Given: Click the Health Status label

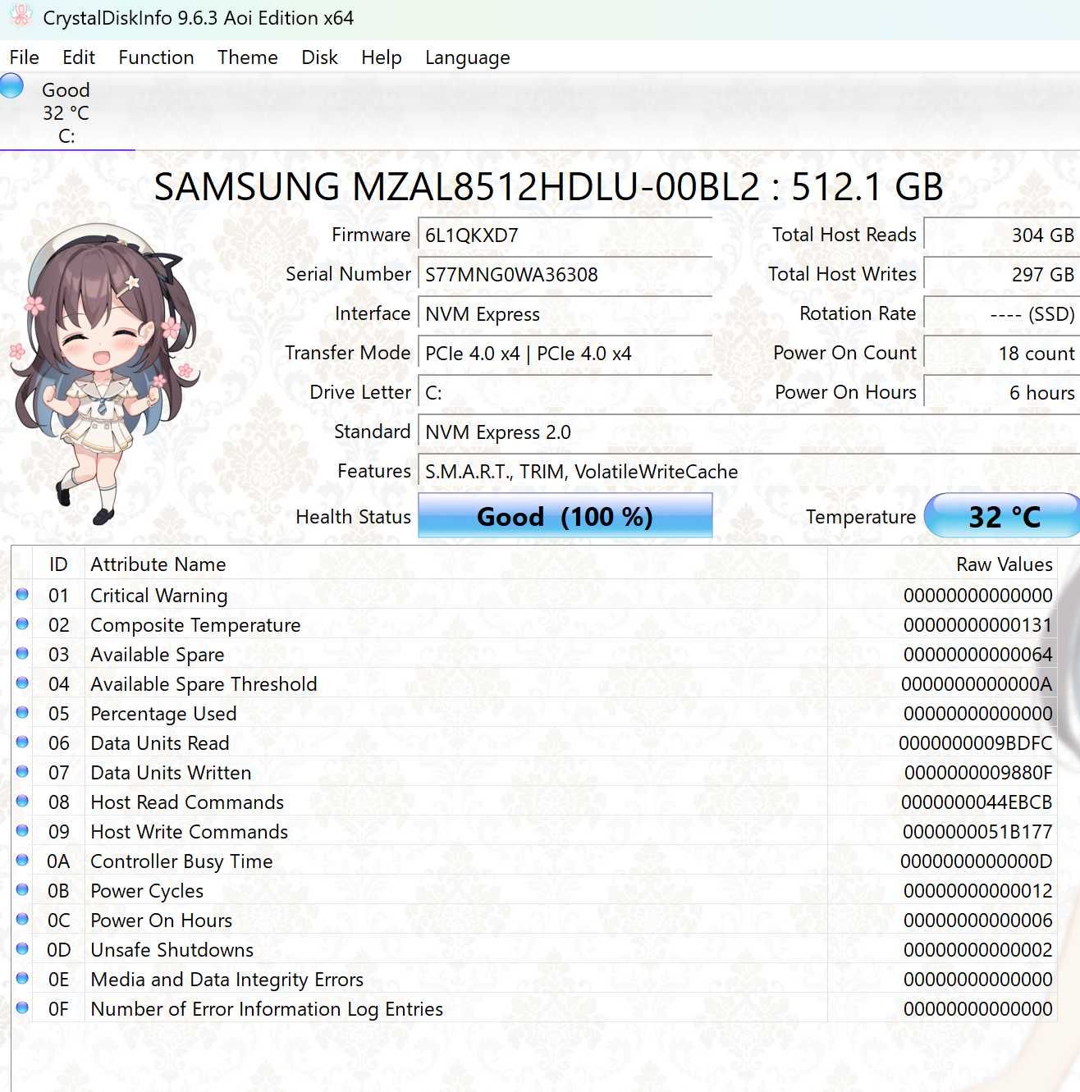Looking at the screenshot, I should point(353,517).
